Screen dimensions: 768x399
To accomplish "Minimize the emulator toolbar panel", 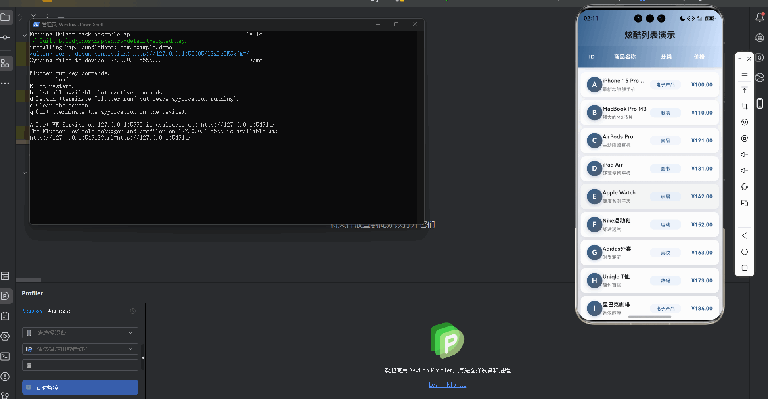I will point(740,59).
